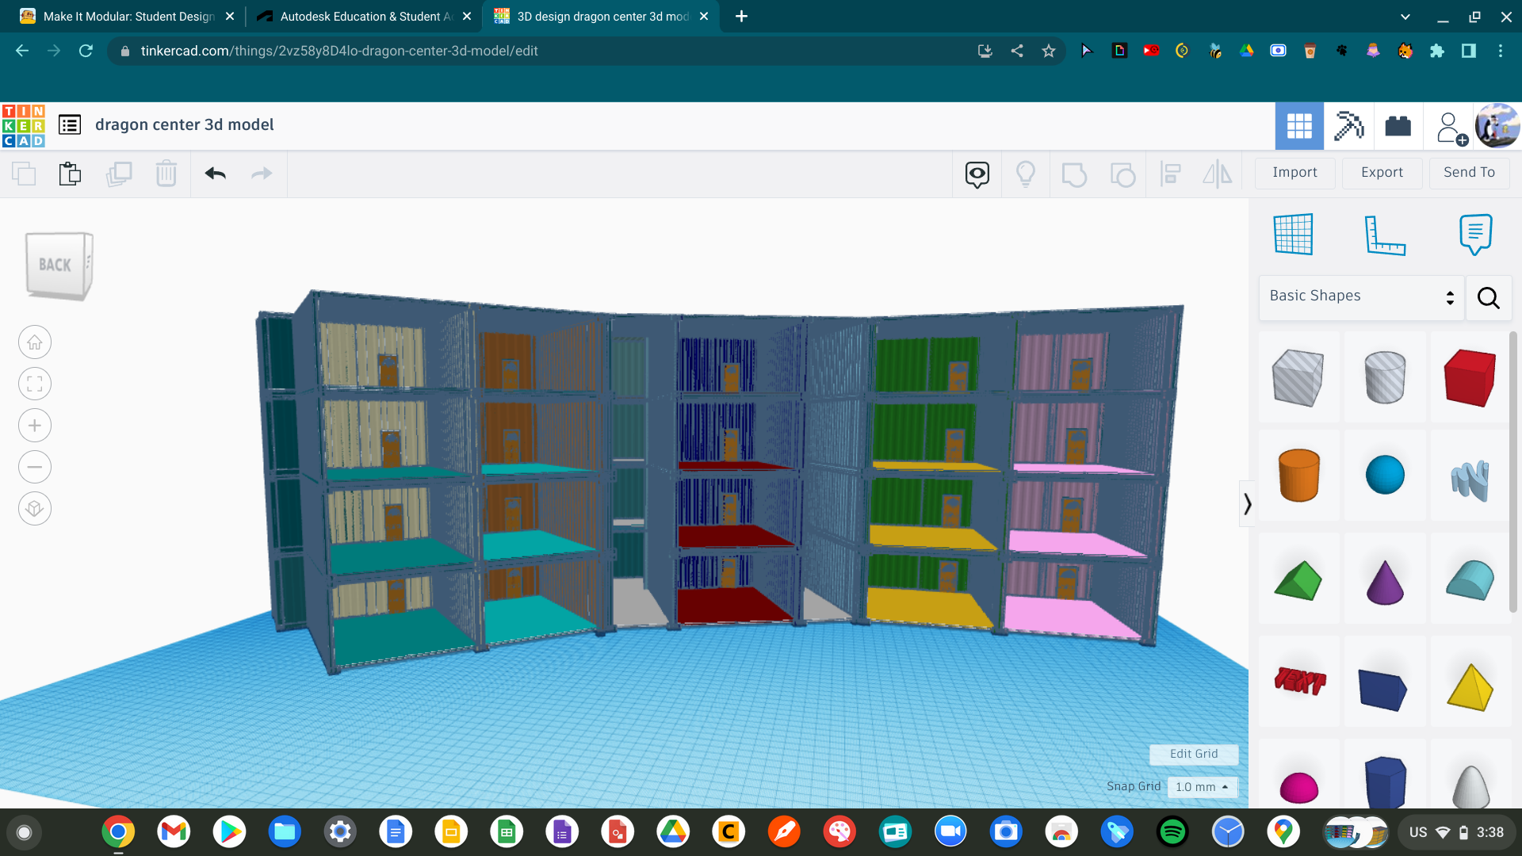
Task: Click the Mirror tool icon
Action: click(1218, 174)
